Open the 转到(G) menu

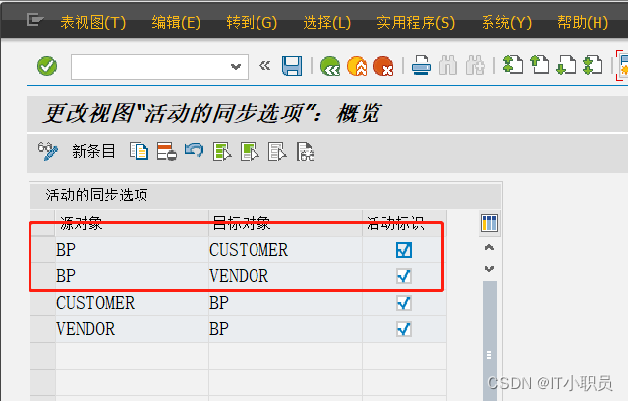[252, 22]
